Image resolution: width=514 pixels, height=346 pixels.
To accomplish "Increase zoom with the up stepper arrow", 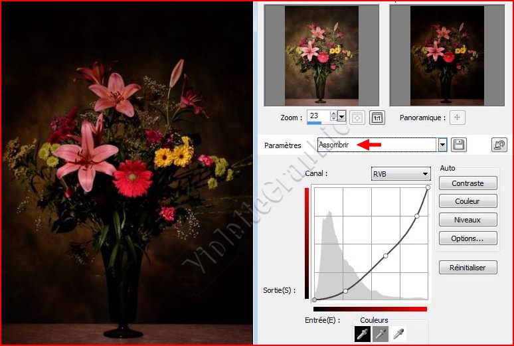I will tap(333, 114).
